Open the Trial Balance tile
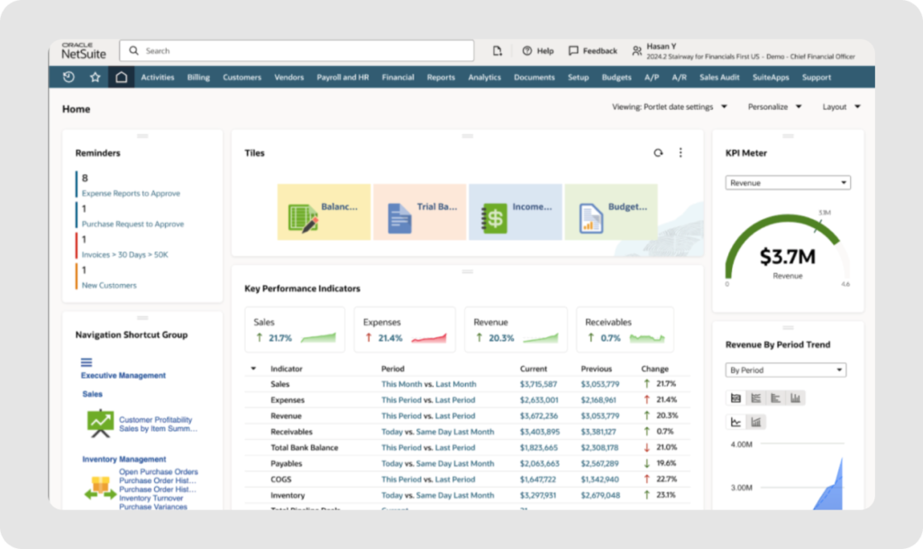The width and height of the screenshot is (923, 549). (420, 212)
